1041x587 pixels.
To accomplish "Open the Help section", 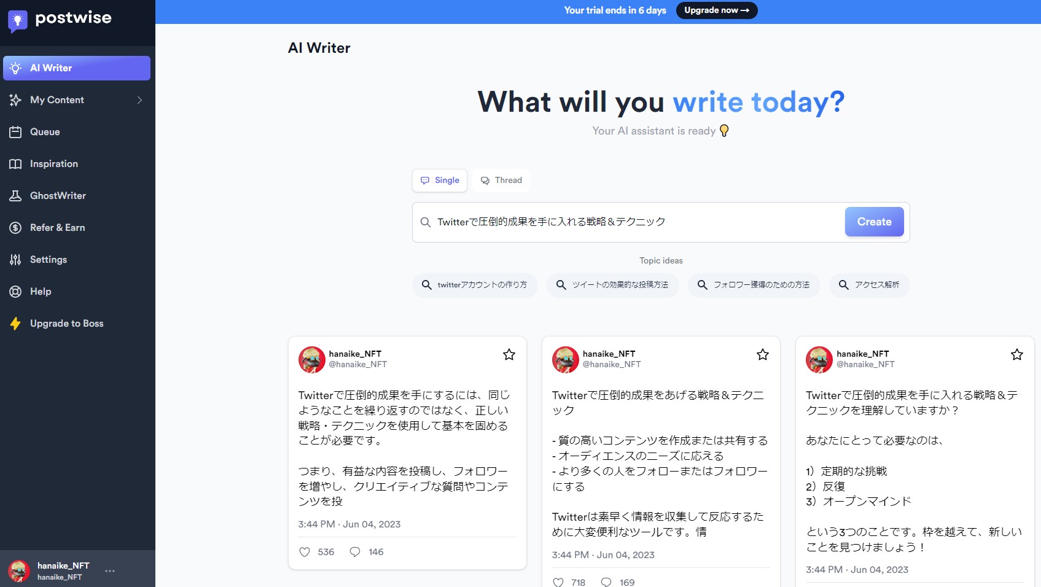I will pos(77,292).
